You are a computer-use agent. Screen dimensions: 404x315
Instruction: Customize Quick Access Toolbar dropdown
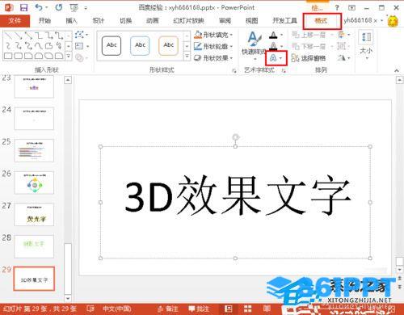(x=86, y=8)
